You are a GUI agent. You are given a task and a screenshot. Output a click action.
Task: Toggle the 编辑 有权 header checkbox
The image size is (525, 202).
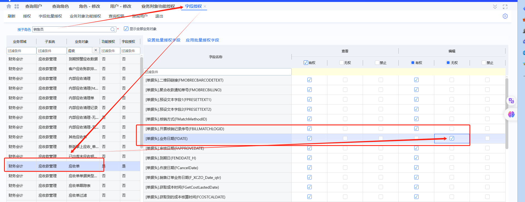[413, 63]
